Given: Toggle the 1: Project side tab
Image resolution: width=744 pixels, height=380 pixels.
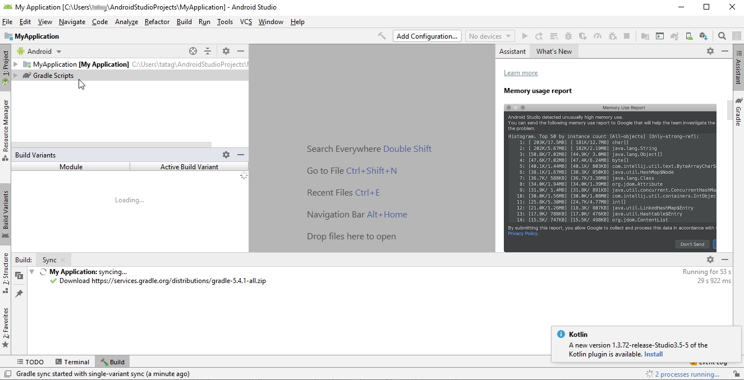Looking at the screenshot, I should pyautogui.click(x=6, y=67).
